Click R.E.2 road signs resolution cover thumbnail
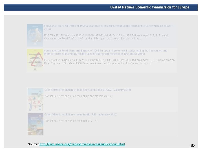This screenshot has width=203, height=152. [x=36, y=99]
